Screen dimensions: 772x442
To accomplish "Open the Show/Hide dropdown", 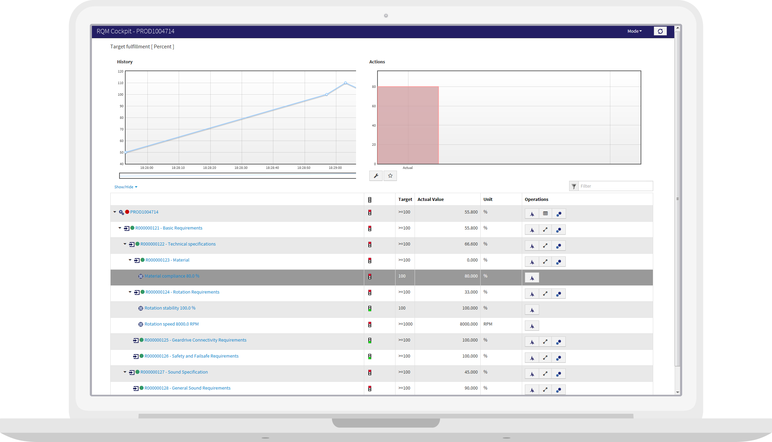I will [126, 187].
